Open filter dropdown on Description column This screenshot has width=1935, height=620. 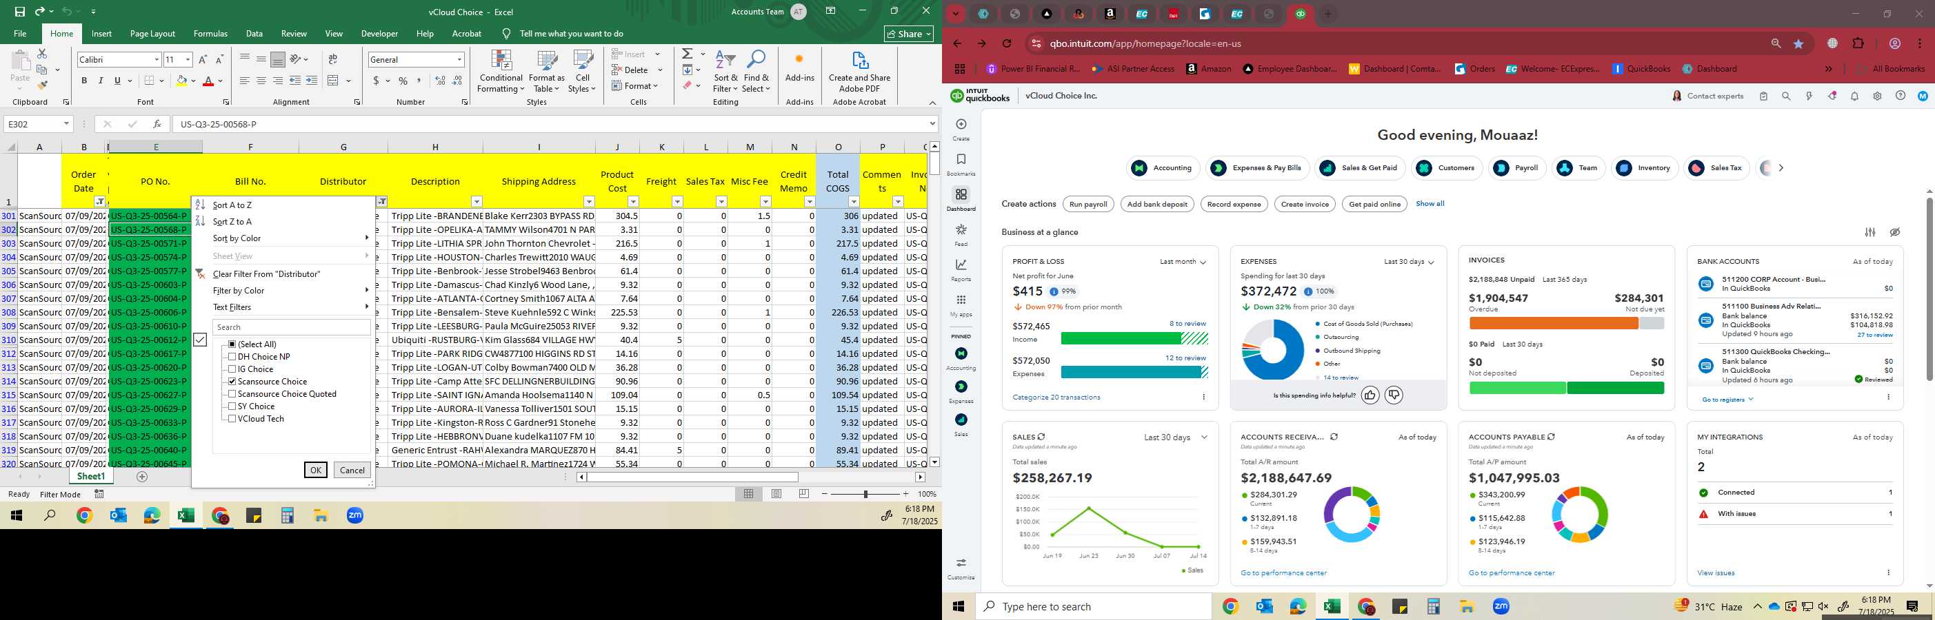(477, 201)
